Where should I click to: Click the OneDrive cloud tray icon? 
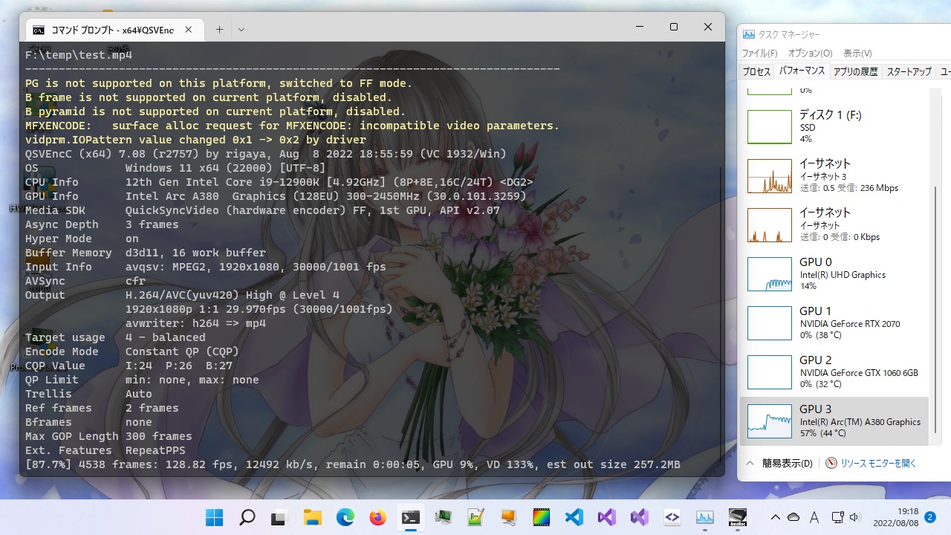[793, 517]
